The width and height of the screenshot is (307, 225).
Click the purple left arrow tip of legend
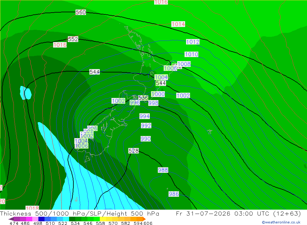pyautogui.click(x=11, y=219)
